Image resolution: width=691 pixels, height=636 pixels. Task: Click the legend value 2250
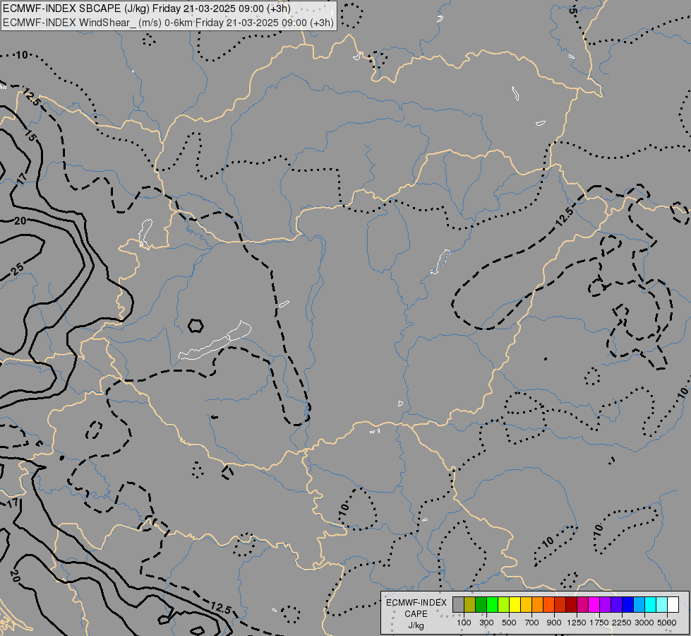(622, 623)
